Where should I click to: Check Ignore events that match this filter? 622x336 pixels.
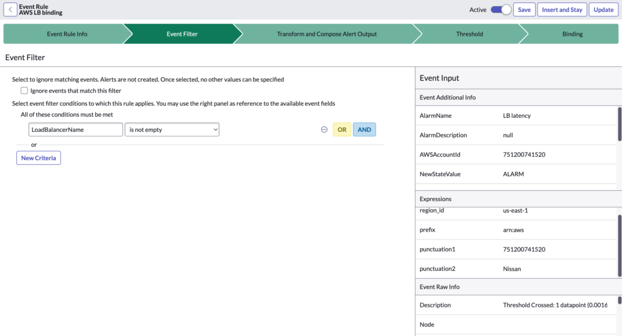[x=24, y=91]
